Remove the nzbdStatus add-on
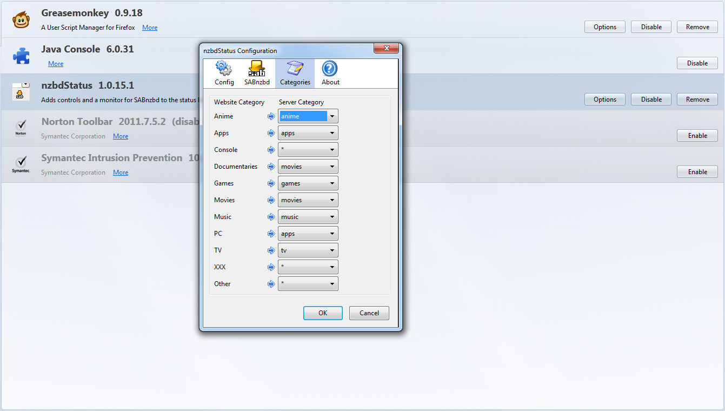This screenshot has height=411, width=725. pyautogui.click(x=697, y=100)
